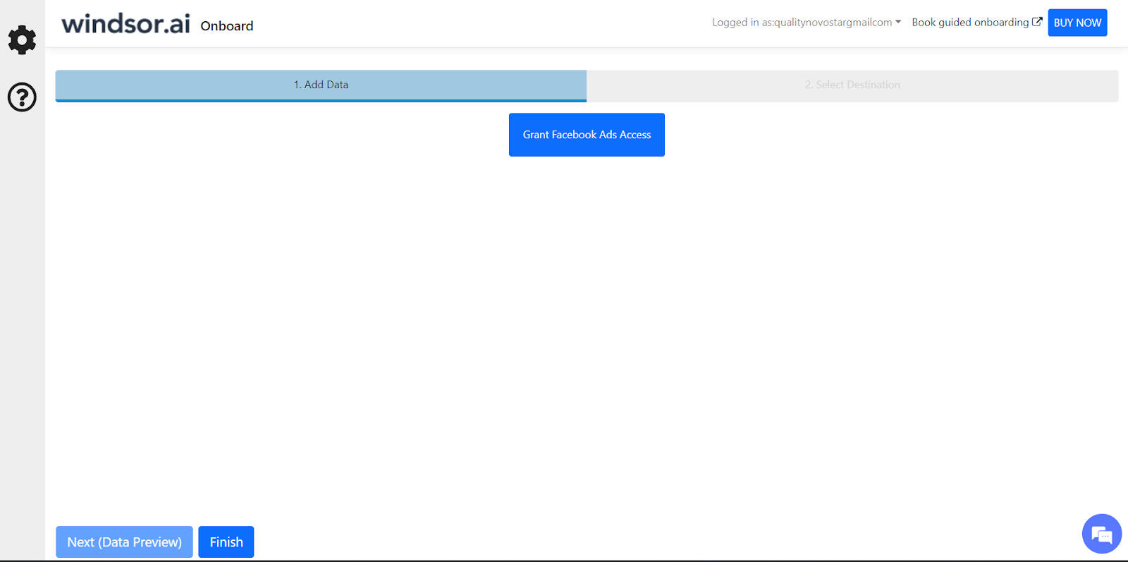
Task: Open Book guided onboarding link
Action: 976,23
